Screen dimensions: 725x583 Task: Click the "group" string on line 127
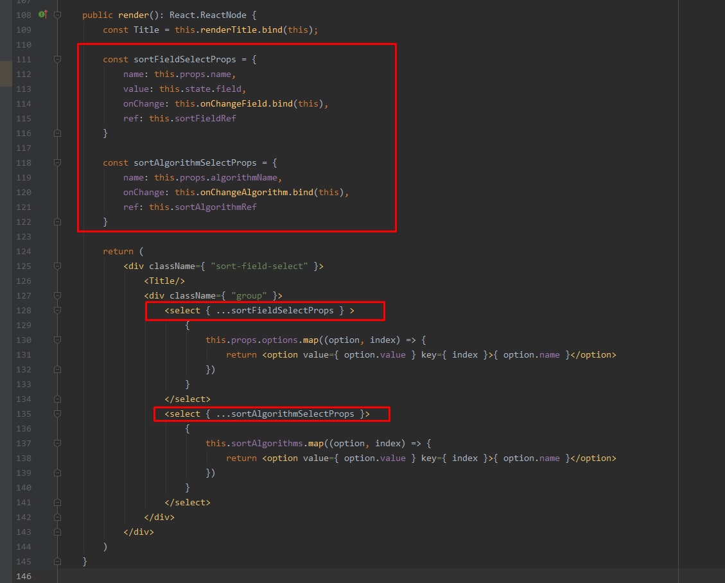[249, 296]
